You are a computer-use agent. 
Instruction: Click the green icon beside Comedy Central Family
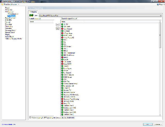[x=62, y=84]
